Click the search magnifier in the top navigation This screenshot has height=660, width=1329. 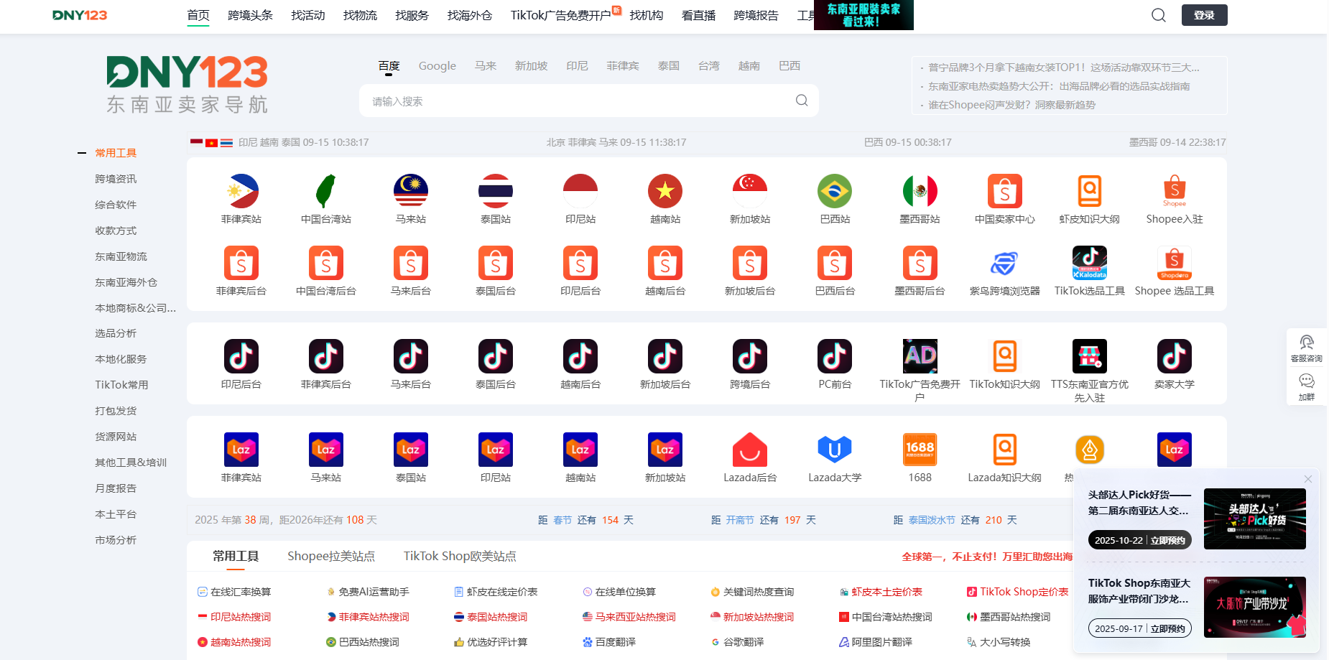click(1159, 15)
